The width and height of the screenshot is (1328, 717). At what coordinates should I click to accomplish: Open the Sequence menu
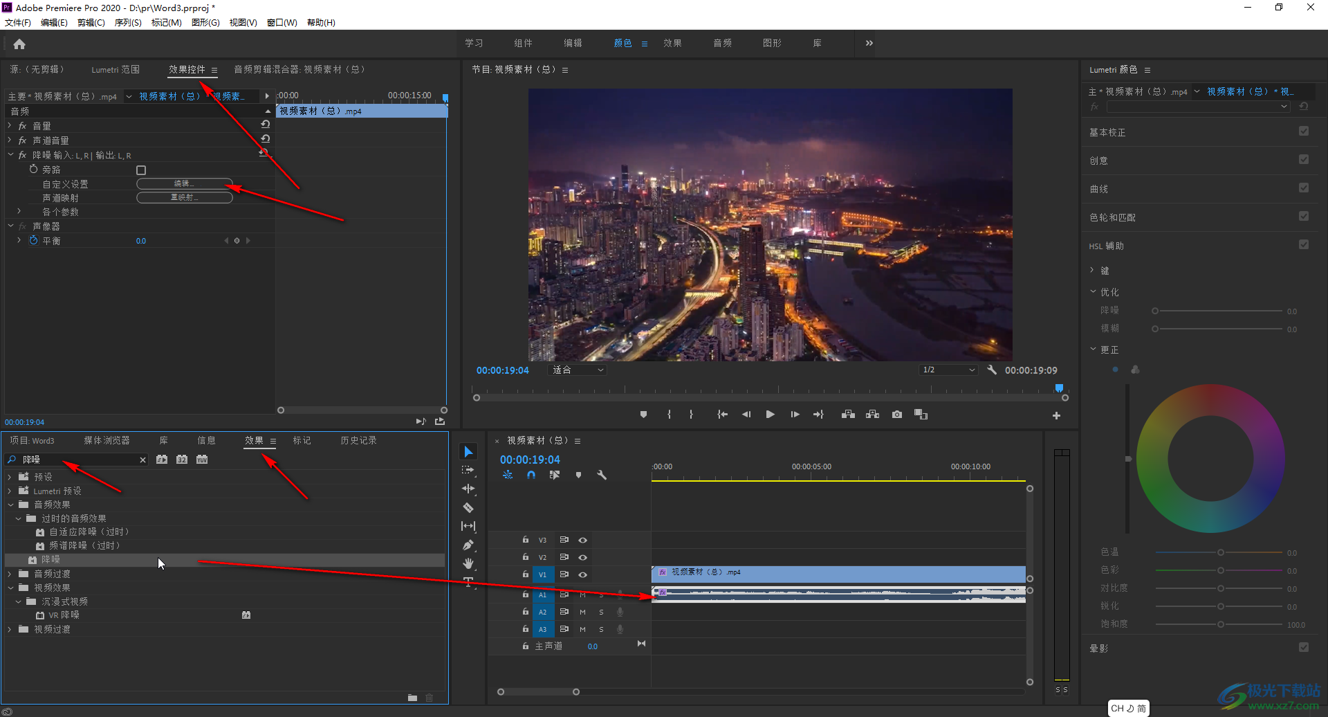coord(128,22)
